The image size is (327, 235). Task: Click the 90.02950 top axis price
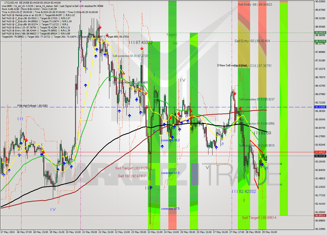pyautogui.click(x=320, y=2)
